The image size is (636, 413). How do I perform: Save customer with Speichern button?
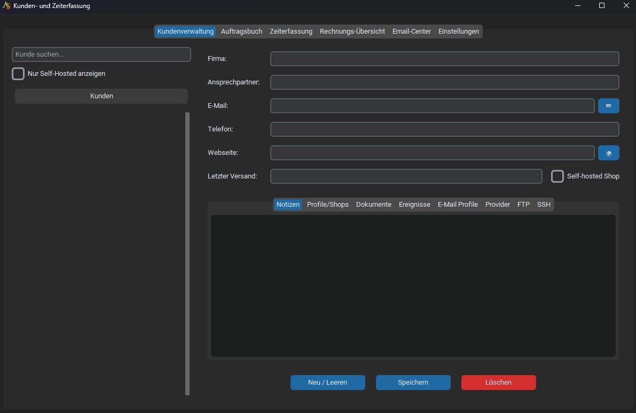[413, 383]
